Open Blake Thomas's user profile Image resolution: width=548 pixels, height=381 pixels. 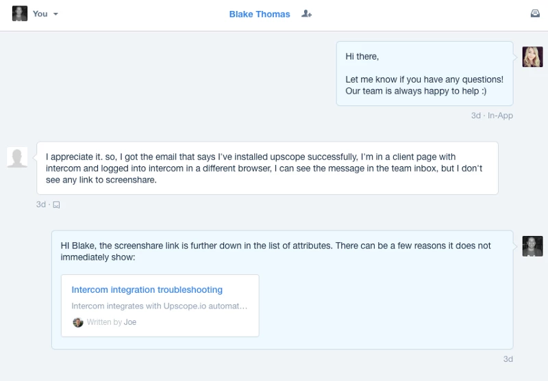[260, 14]
